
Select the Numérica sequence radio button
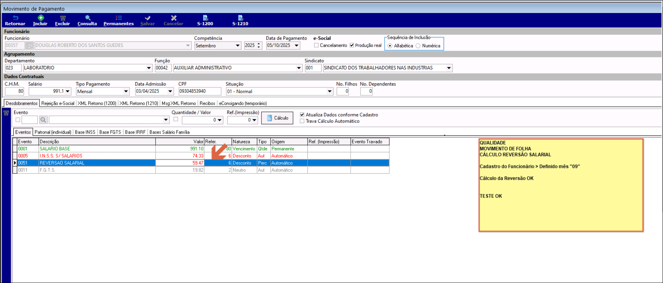pyautogui.click(x=418, y=46)
